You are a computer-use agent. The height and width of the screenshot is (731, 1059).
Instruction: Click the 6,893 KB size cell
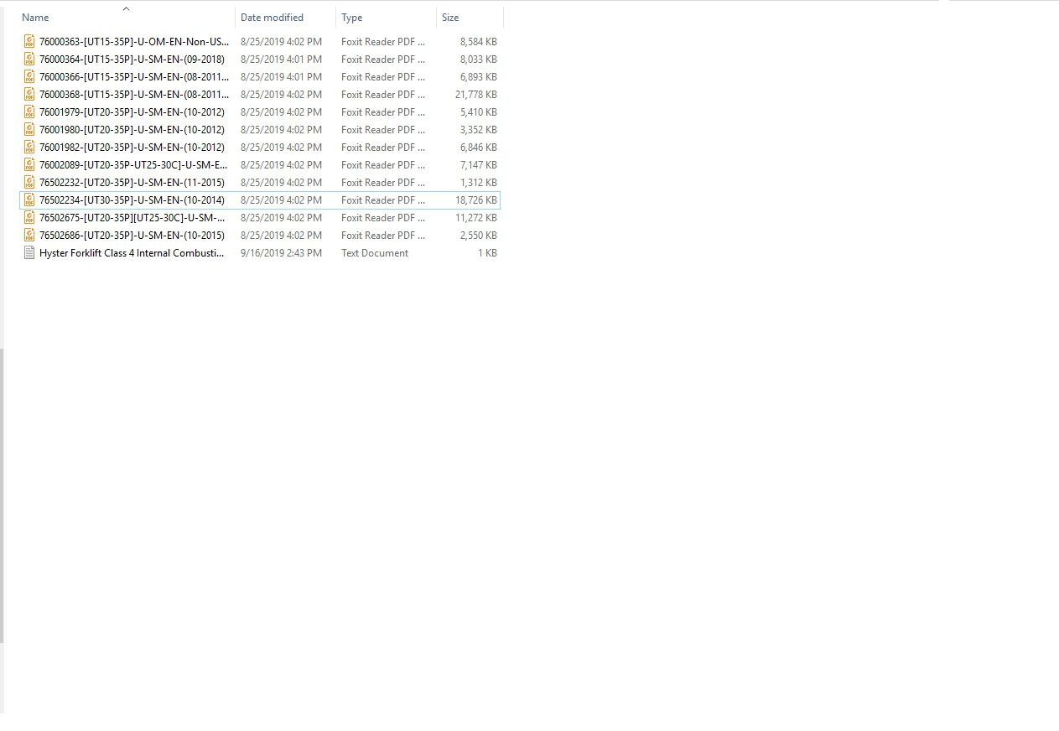pos(478,76)
